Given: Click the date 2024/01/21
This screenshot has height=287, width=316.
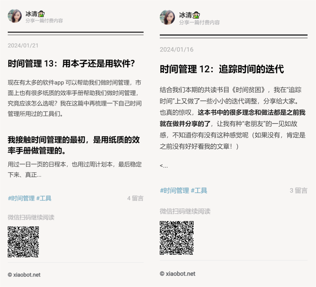Looking at the screenshot, I should click(x=23, y=46).
